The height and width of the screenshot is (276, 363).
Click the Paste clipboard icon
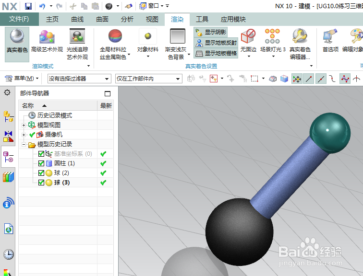(x=95, y=6)
